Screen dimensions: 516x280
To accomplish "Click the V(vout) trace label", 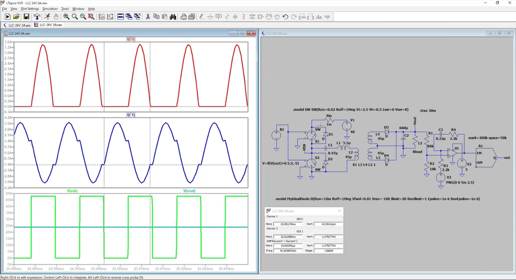I will click(x=189, y=191).
